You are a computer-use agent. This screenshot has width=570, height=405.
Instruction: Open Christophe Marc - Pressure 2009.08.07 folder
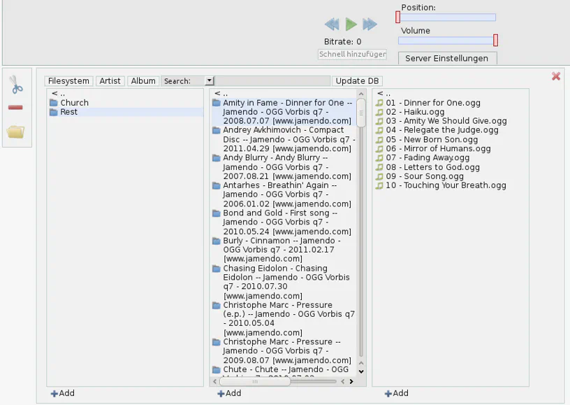click(284, 350)
